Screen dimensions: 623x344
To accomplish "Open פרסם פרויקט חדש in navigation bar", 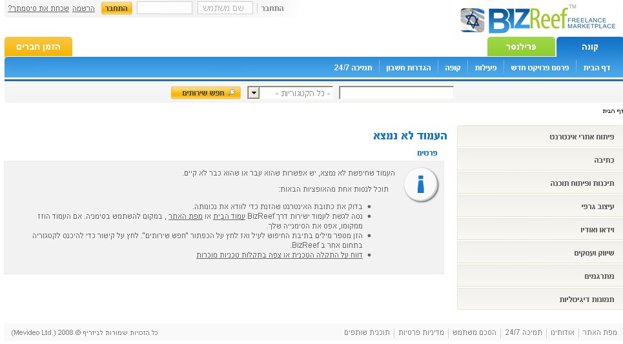I will (x=540, y=68).
